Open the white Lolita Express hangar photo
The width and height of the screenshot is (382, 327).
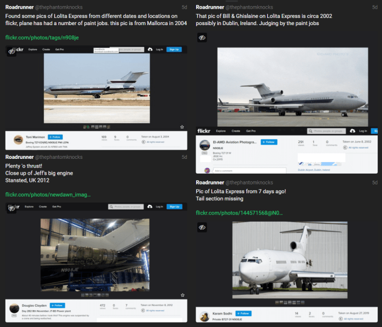290,260
